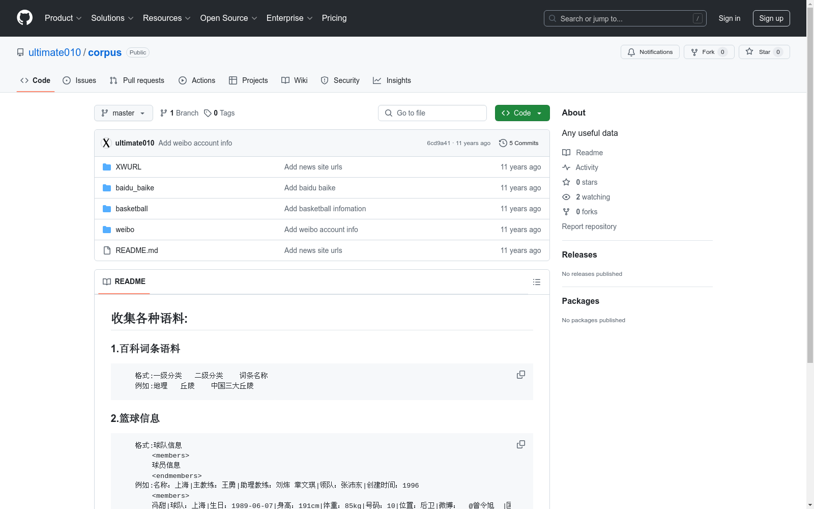View the 0 forks link

(580, 212)
